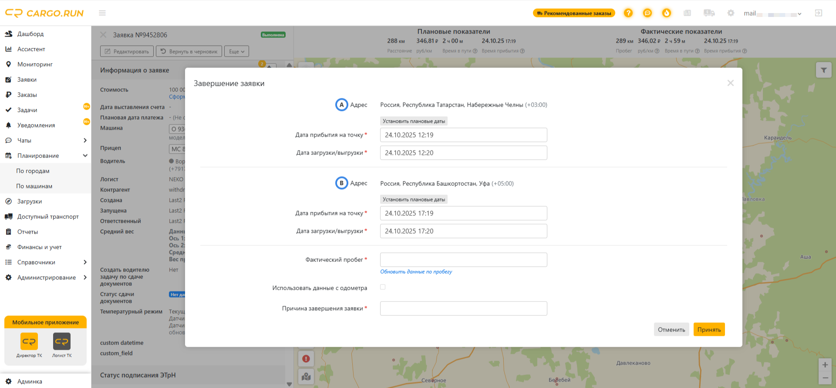
Task: Open the Еще dropdown button
Action: 237,51
